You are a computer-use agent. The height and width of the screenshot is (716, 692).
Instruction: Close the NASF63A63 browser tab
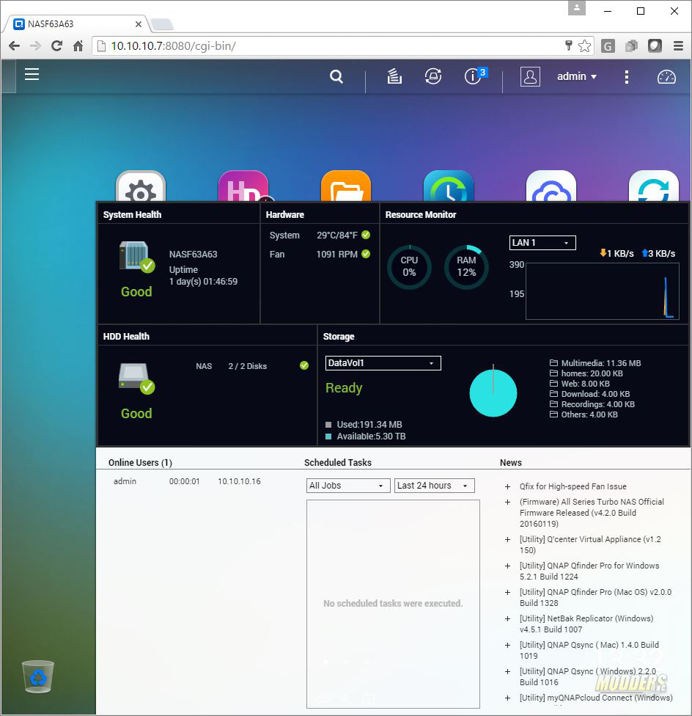[x=139, y=23]
